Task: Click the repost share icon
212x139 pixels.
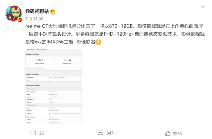Action: pyautogui.click(x=33, y=133)
